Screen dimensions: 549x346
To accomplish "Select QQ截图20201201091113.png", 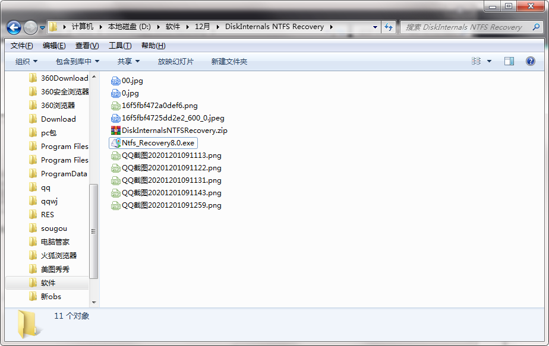I will pyautogui.click(x=166, y=155).
